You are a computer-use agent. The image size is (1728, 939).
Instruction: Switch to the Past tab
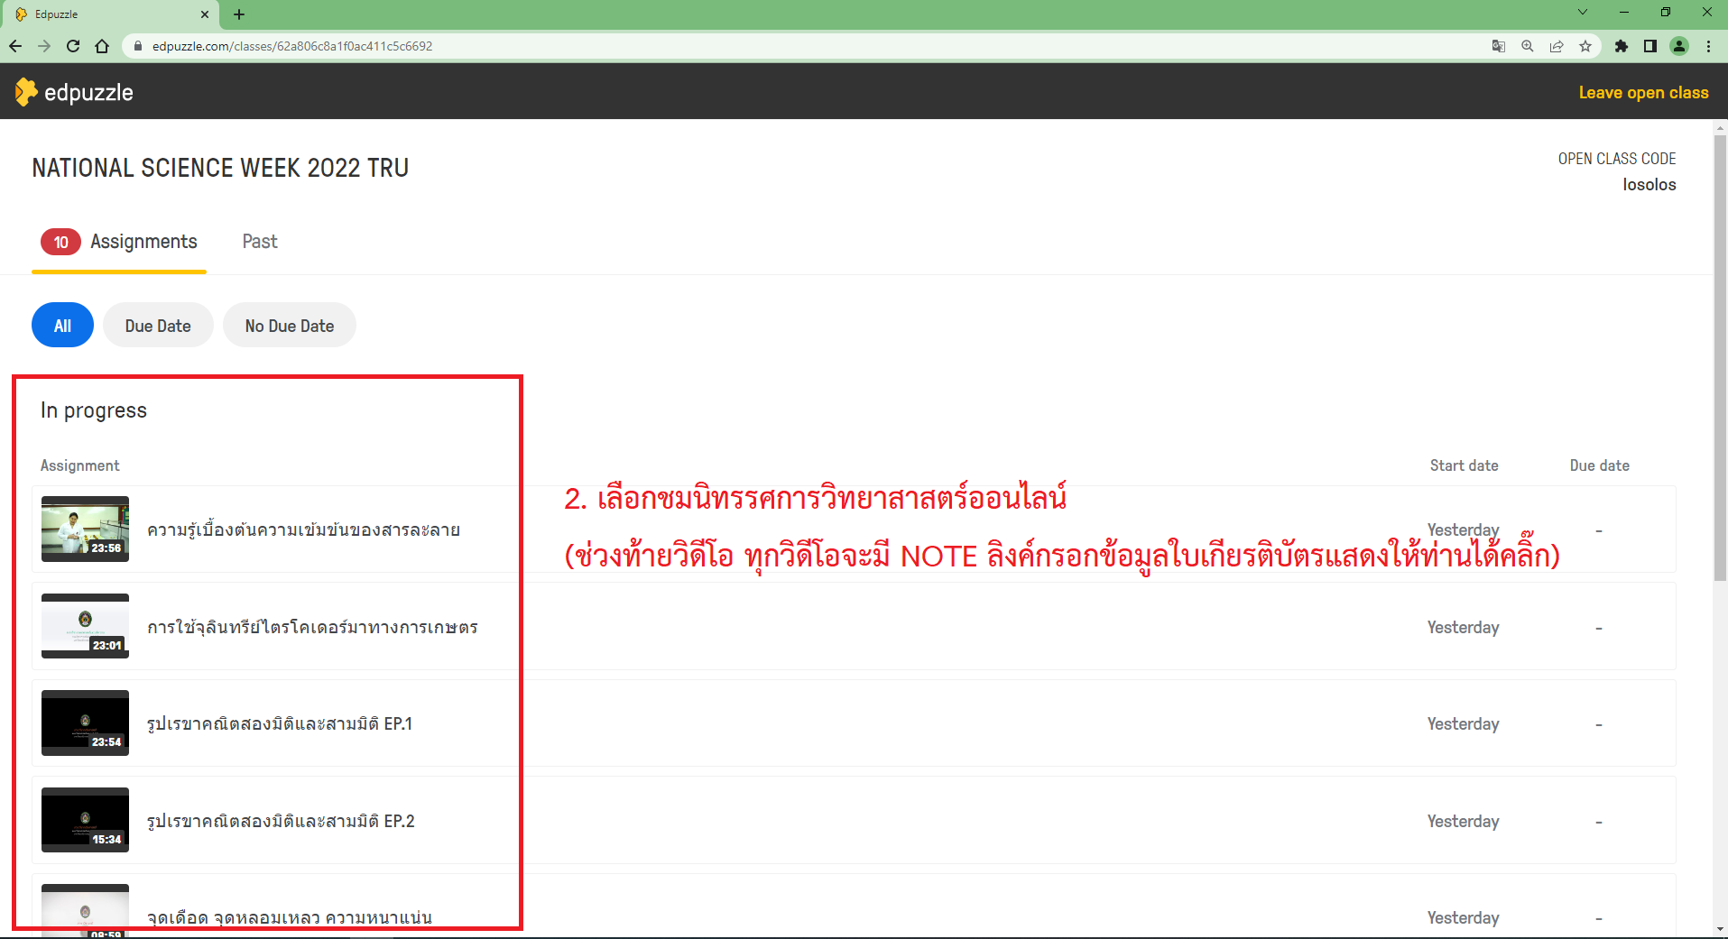point(260,242)
